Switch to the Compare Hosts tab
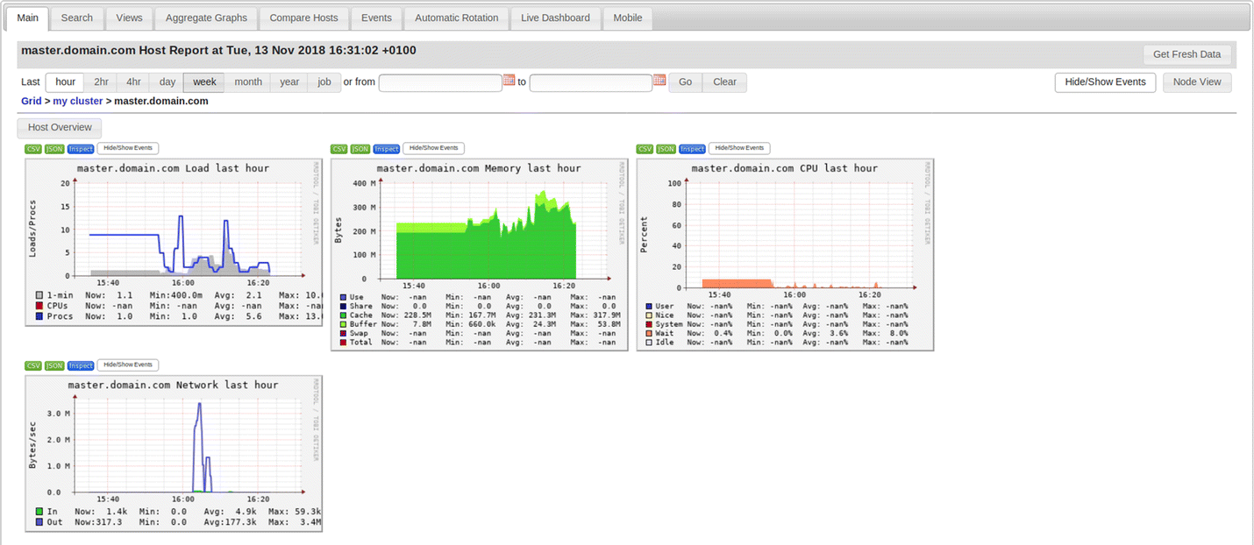Viewport: 1254px width, 545px height. pyautogui.click(x=303, y=18)
